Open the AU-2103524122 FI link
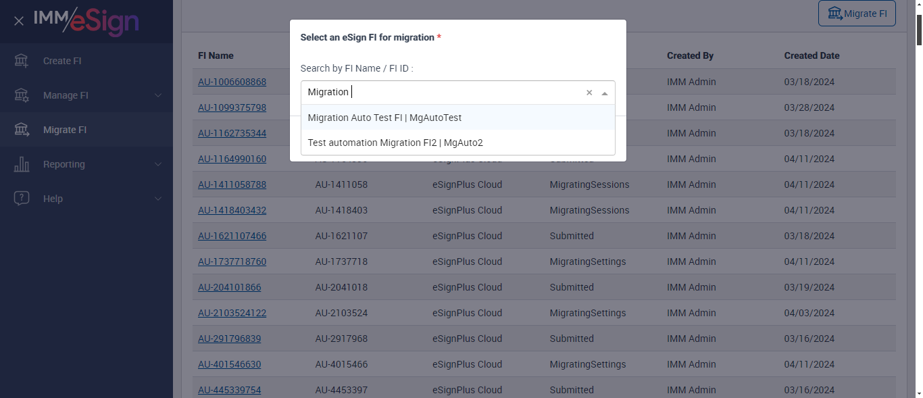 232,313
